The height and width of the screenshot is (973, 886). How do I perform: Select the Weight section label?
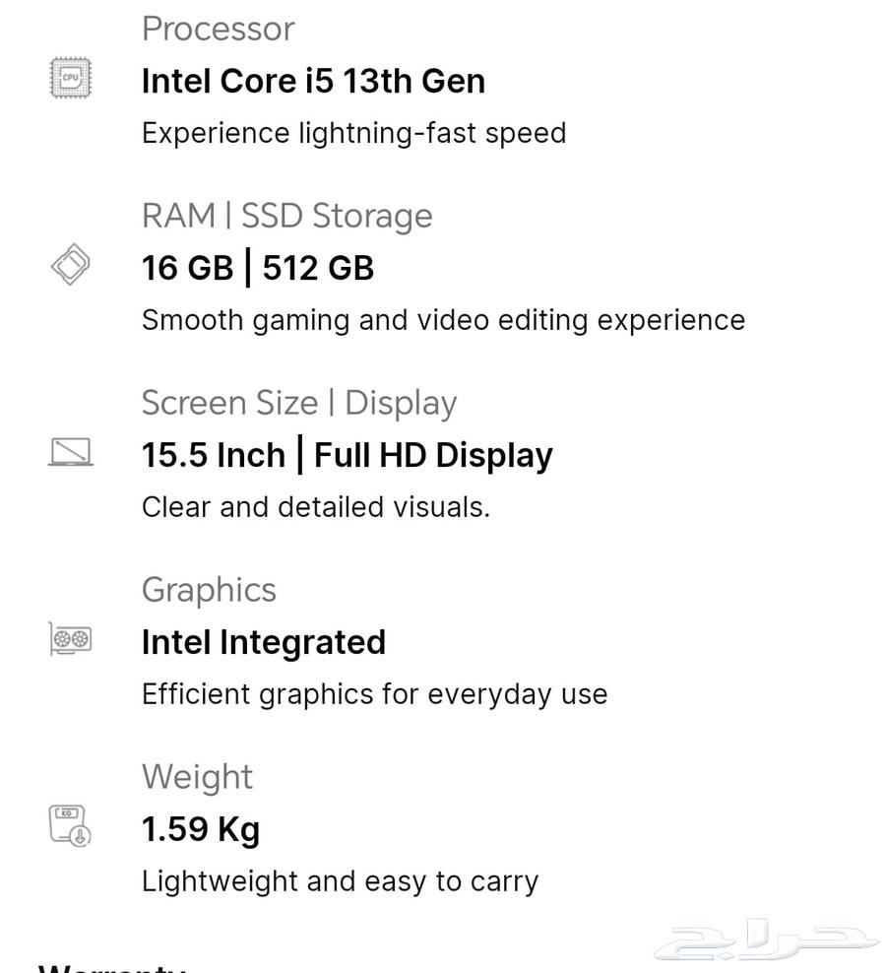coord(197,777)
